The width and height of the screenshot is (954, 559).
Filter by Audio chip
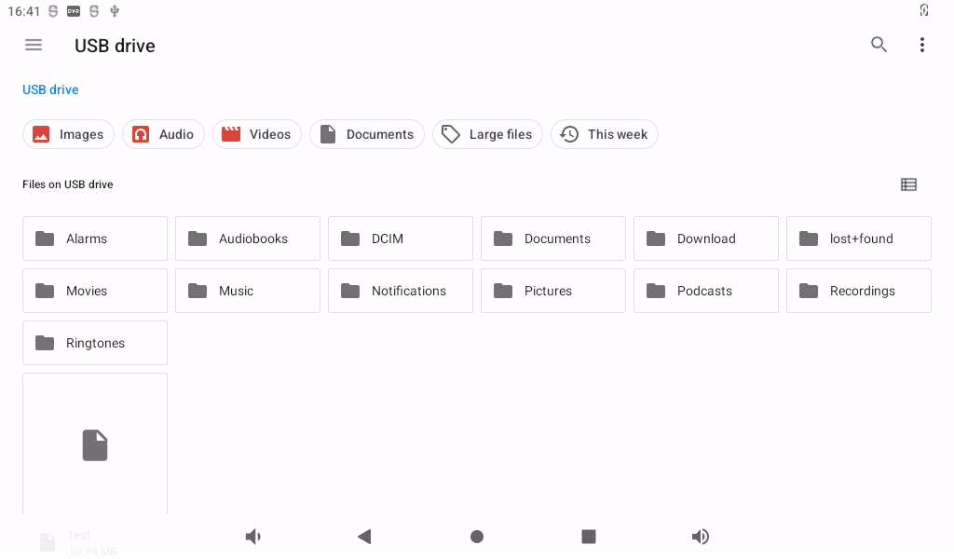tap(163, 134)
